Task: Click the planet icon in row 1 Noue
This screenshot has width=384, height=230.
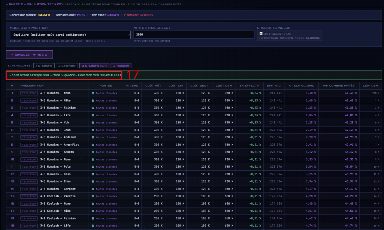Action: coord(93,93)
